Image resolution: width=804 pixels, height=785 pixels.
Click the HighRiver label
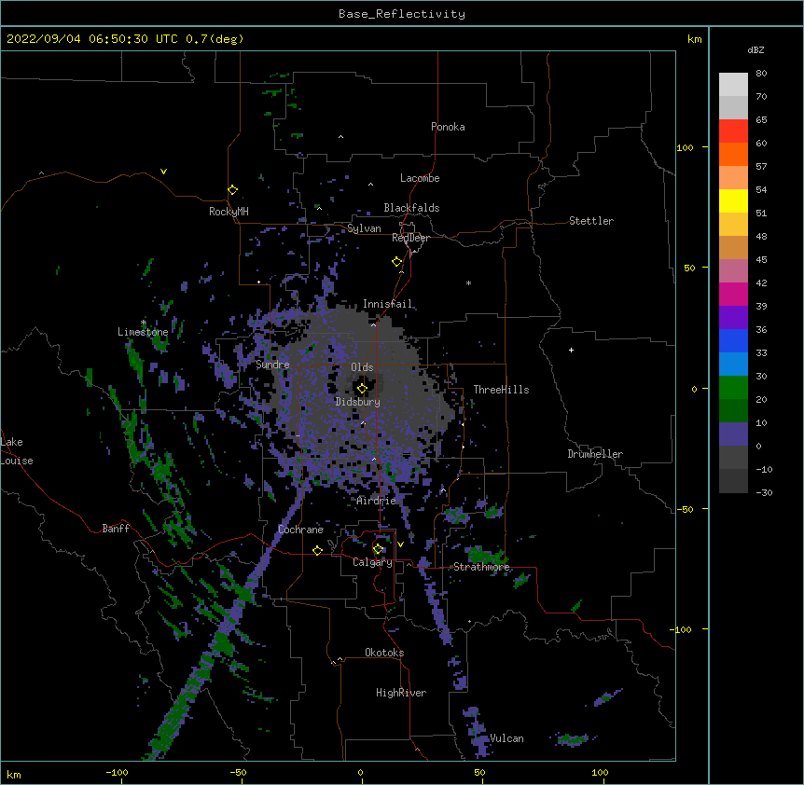(x=401, y=693)
